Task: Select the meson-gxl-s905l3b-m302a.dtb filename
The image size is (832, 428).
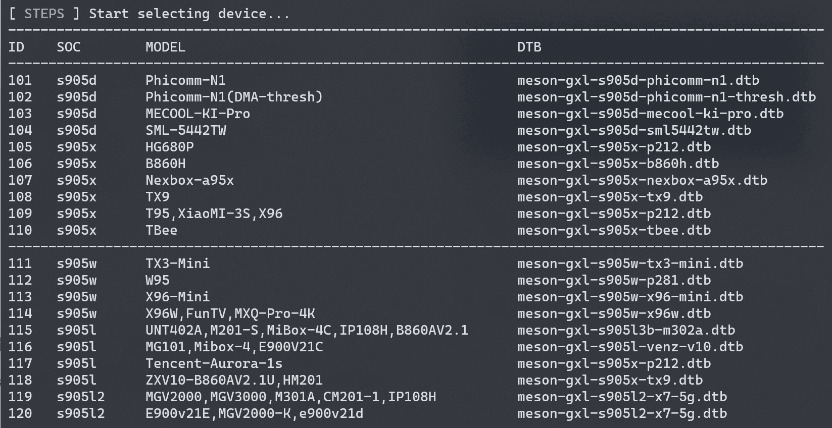Action: 626,330
